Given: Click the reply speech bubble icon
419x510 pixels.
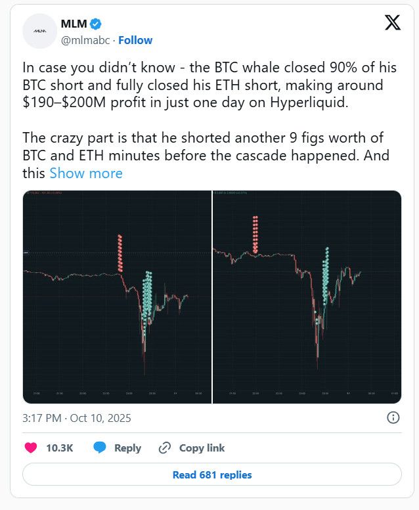Looking at the screenshot, I should point(100,448).
